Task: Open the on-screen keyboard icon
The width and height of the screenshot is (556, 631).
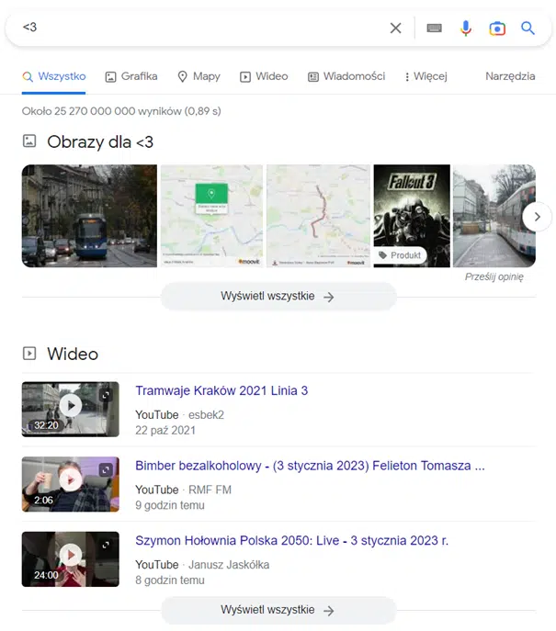Action: click(434, 28)
